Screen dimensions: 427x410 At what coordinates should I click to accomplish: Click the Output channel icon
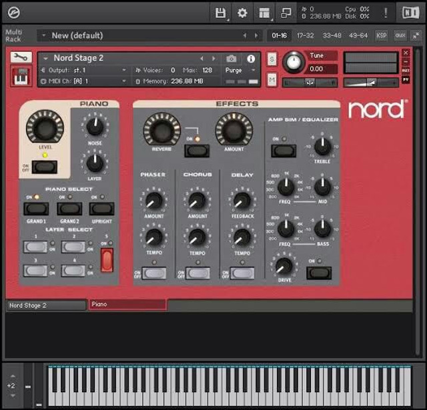tap(43, 70)
